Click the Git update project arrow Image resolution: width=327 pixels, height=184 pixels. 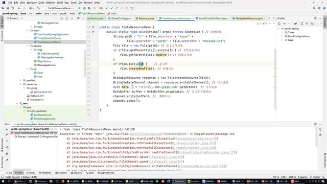(107, 8)
